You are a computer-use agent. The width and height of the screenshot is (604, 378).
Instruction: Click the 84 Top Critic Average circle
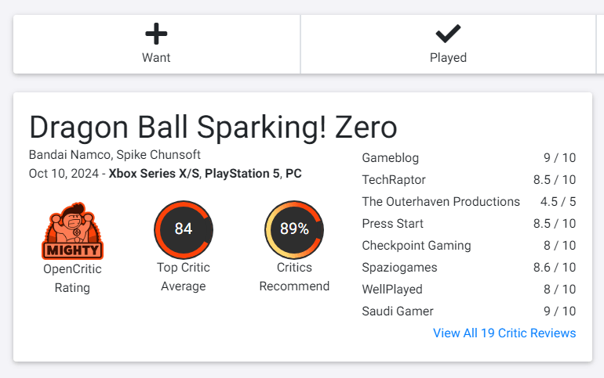coord(184,229)
